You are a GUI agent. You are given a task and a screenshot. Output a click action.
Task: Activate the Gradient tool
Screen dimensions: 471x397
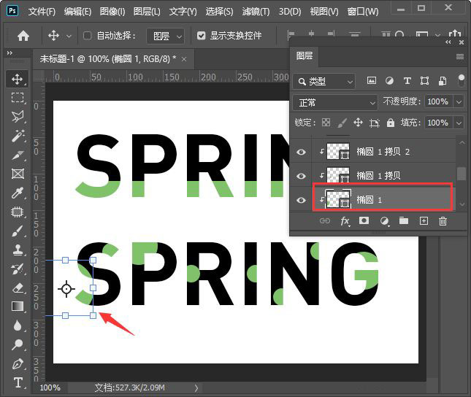click(18, 307)
